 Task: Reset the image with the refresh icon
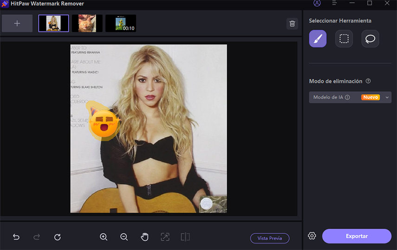pos(58,237)
